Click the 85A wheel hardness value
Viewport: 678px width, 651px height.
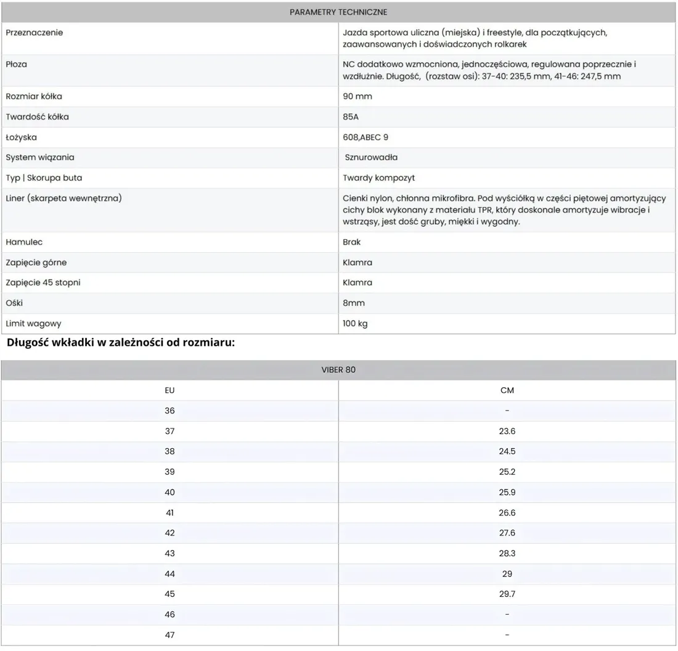coord(350,117)
